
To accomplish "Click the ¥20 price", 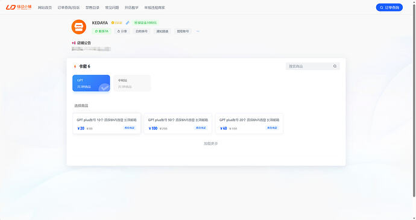I will click(x=81, y=128).
